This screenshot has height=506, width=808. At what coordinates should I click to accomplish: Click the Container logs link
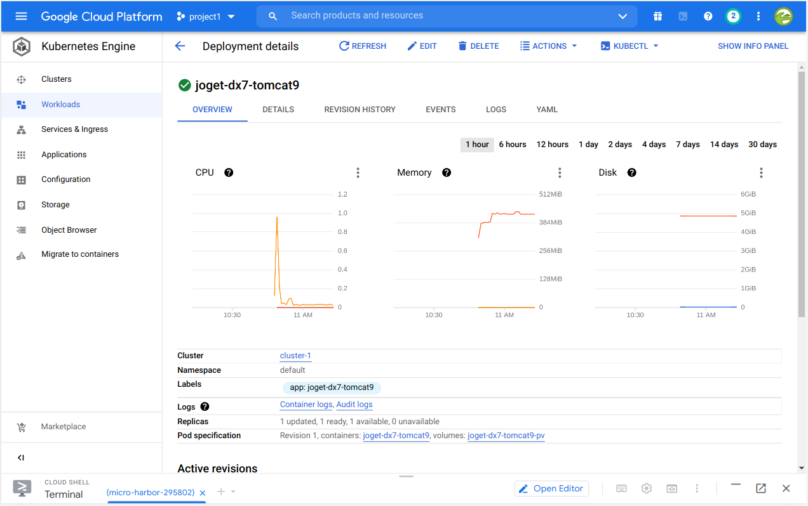(x=306, y=405)
